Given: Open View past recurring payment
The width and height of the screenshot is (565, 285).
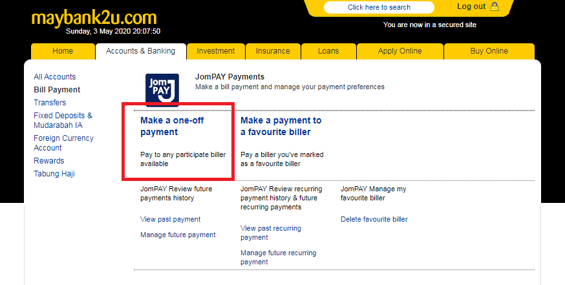Looking at the screenshot, I should pyautogui.click(x=271, y=233).
